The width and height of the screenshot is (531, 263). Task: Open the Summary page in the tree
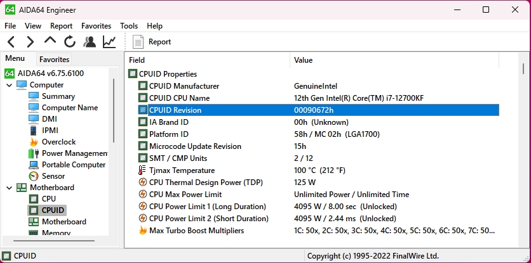pyautogui.click(x=58, y=96)
